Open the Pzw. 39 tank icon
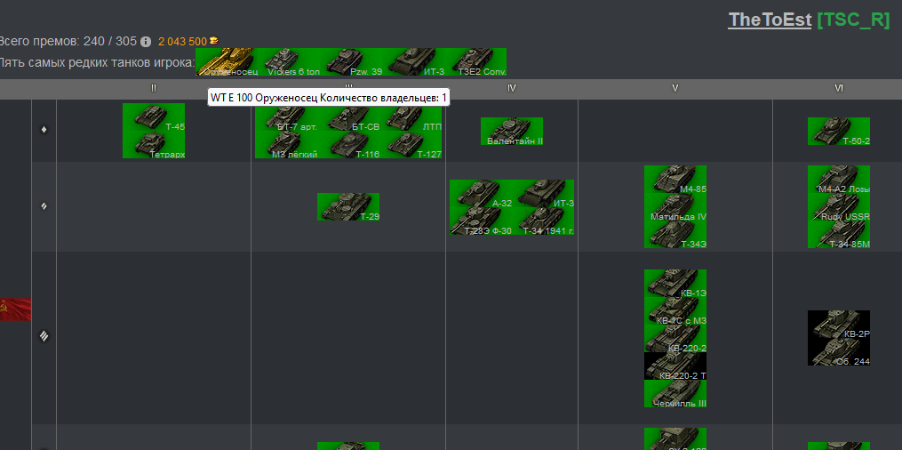This screenshot has width=902, height=450. pos(351,61)
